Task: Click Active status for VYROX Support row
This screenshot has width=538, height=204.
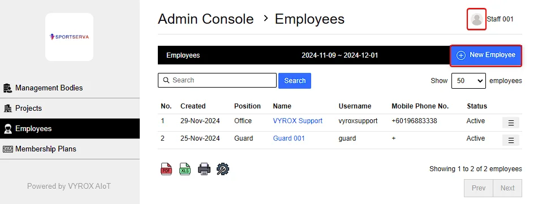Action: pyautogui.click(x=476, y=121)
